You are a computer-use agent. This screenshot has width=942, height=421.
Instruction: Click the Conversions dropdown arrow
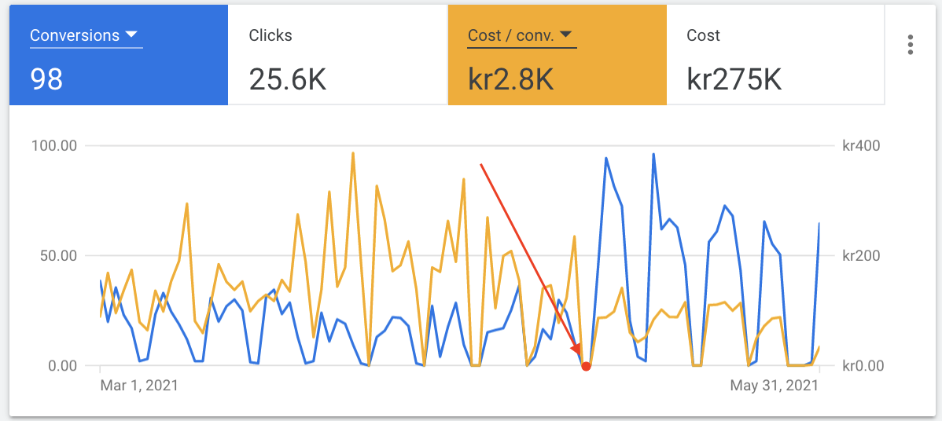(131, 35)
